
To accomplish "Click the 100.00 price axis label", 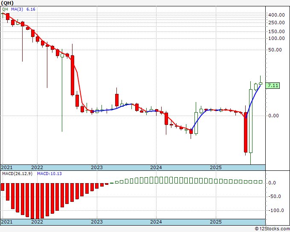I will click(x=276, y=38).
